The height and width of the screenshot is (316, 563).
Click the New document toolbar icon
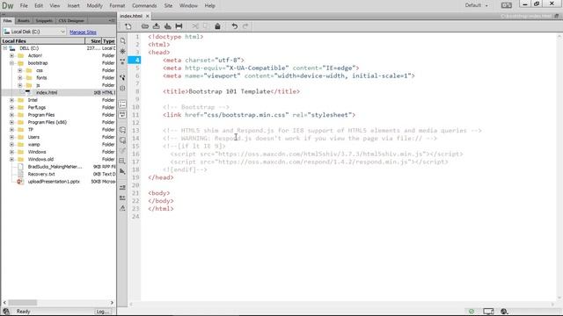coord(128,26)
